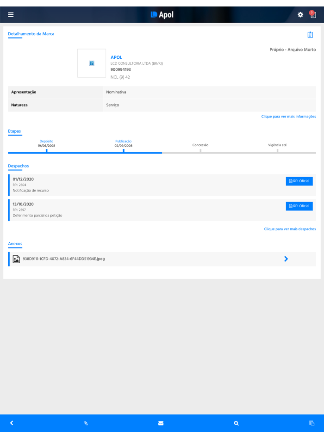
Task: Select the 'Nominativa' value cell
Action: [x=210, y=92]
